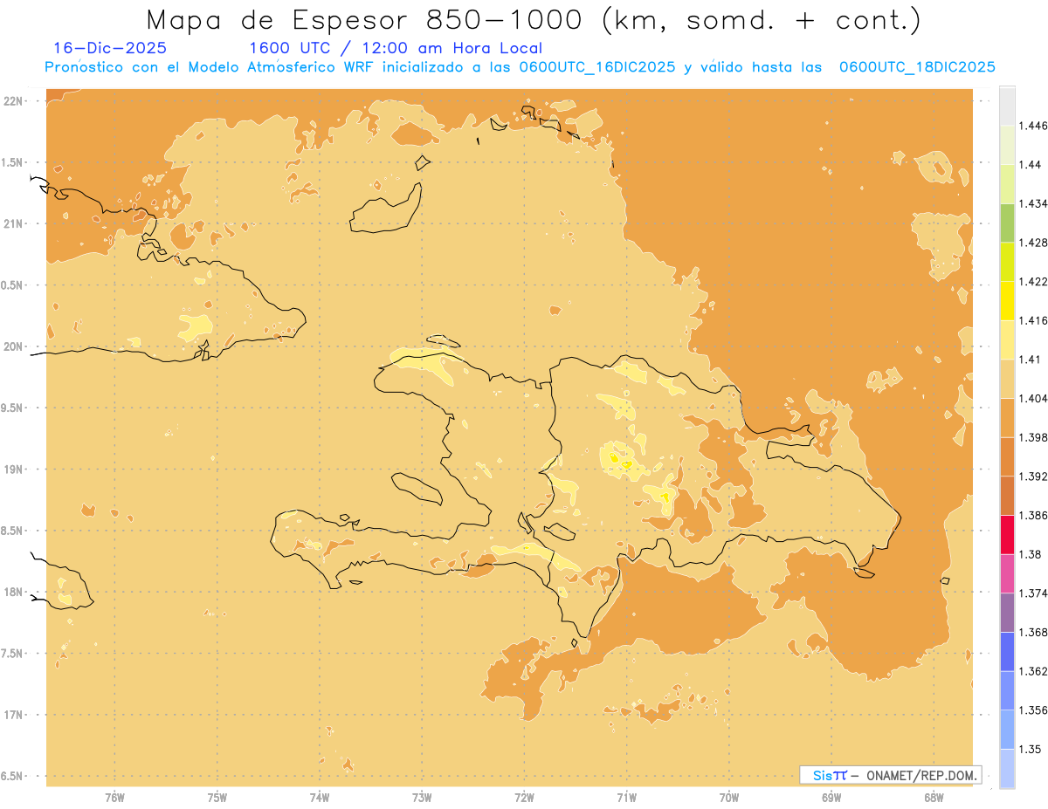Pick the red swatch between 1.38 and 1.386
This screenshot has height=809, width=1048.
(x=1007, y=535)
